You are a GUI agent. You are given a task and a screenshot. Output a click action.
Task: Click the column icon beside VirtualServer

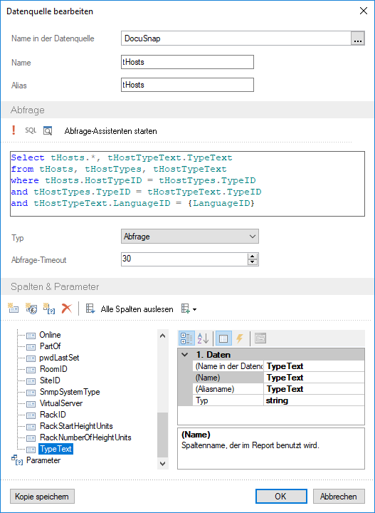coord(31,404)
